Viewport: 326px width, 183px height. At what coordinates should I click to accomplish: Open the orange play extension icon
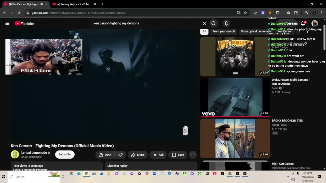[270, 13]
